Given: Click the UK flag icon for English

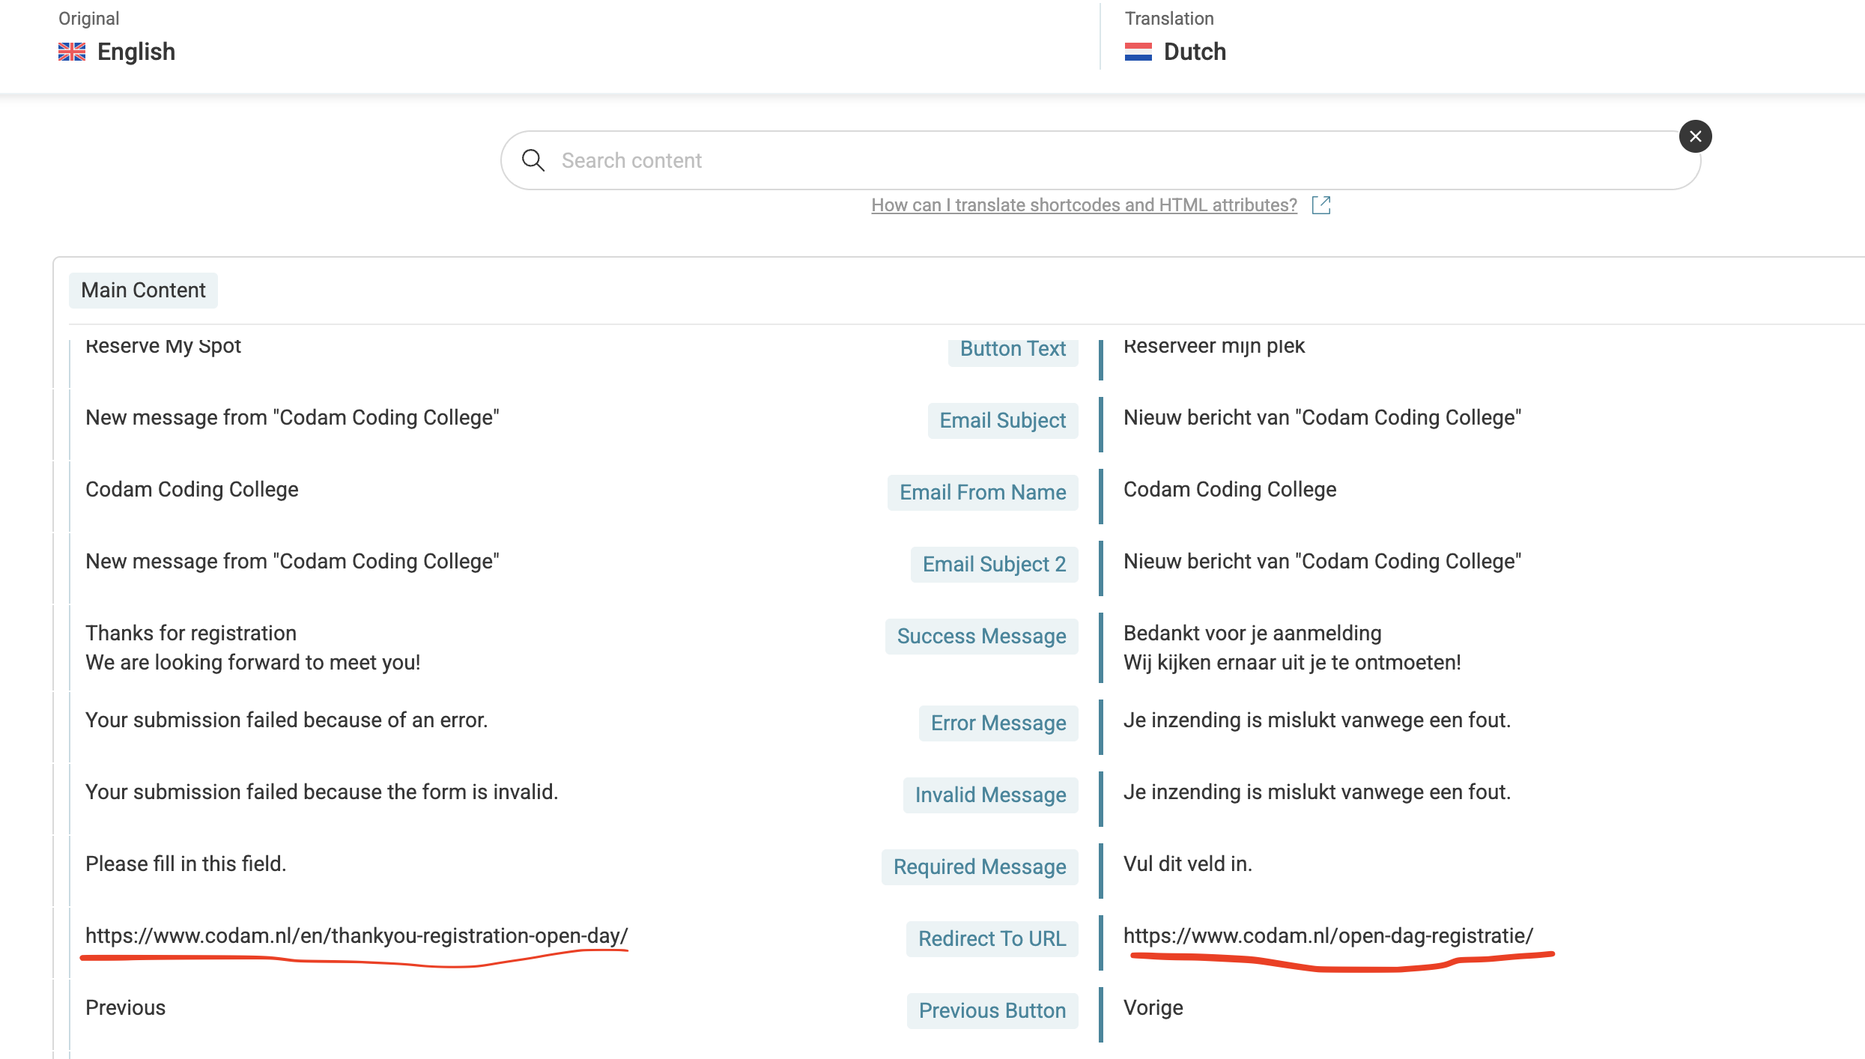Looking at the screenshot, I should 72,52.
